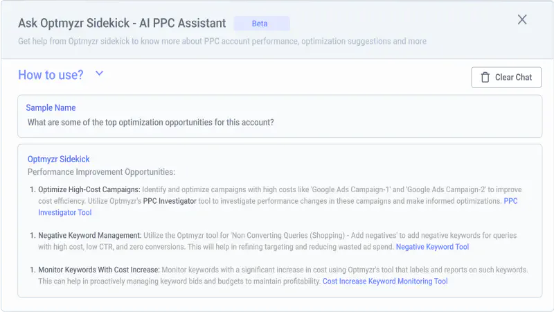This screenshot has width=554, height=312.
Task: Click the Negative Keyword Management heading
Action: click(x=90, y=236)
